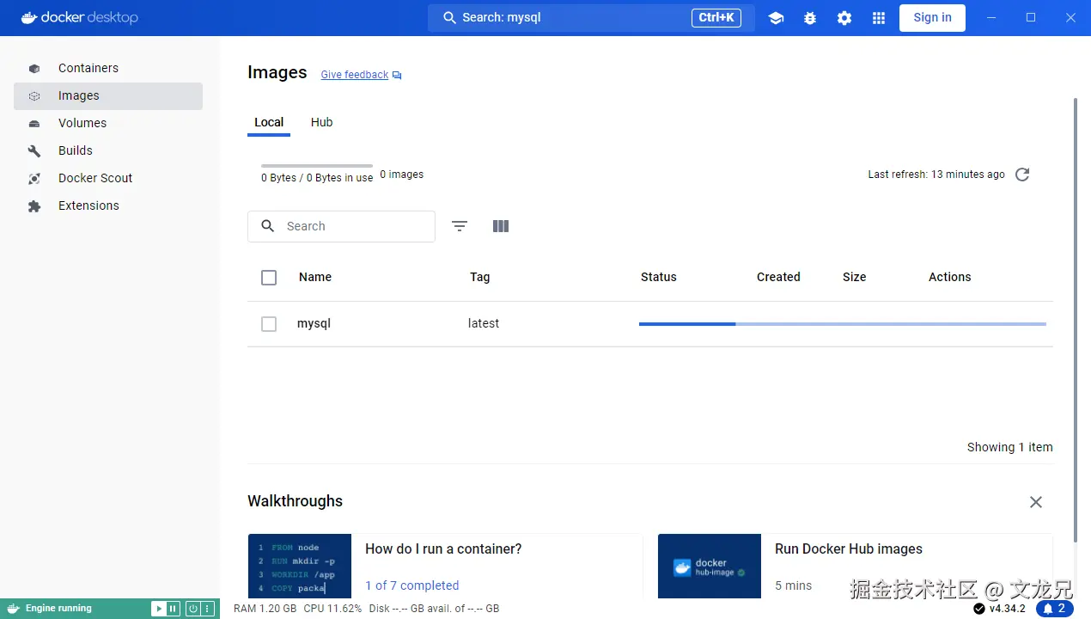Viewport: 1091px width, 619px height.
Task: Click the docker hub-image thumbnail
Action: [710, 566]
